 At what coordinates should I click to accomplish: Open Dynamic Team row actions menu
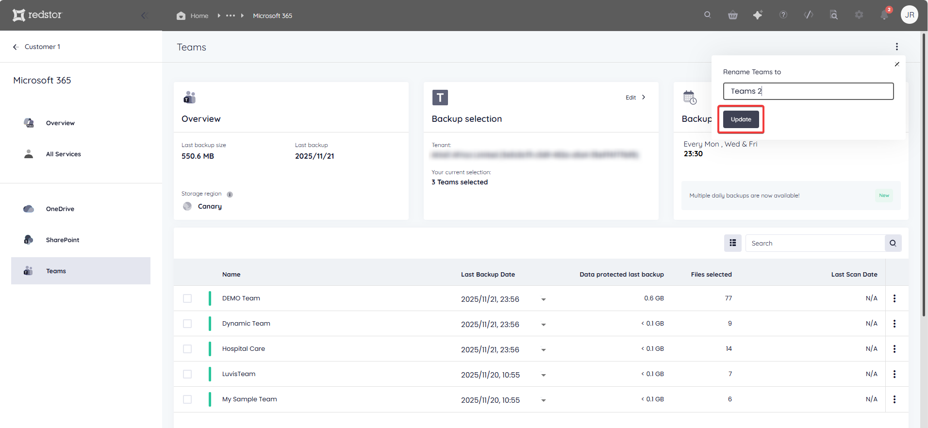(895, 324)
